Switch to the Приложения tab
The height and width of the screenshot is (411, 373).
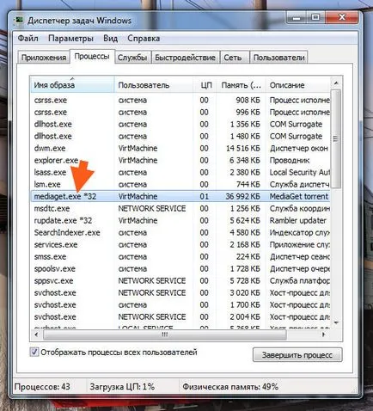[44, 58]
